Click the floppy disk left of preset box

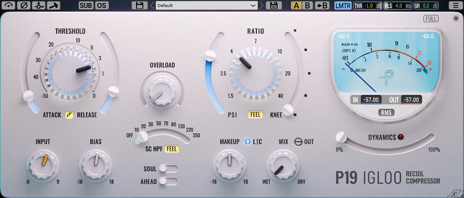point(140,5)
